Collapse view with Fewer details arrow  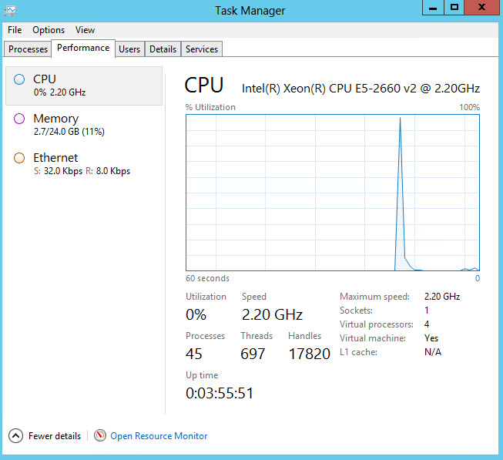[x=15, y=436]
